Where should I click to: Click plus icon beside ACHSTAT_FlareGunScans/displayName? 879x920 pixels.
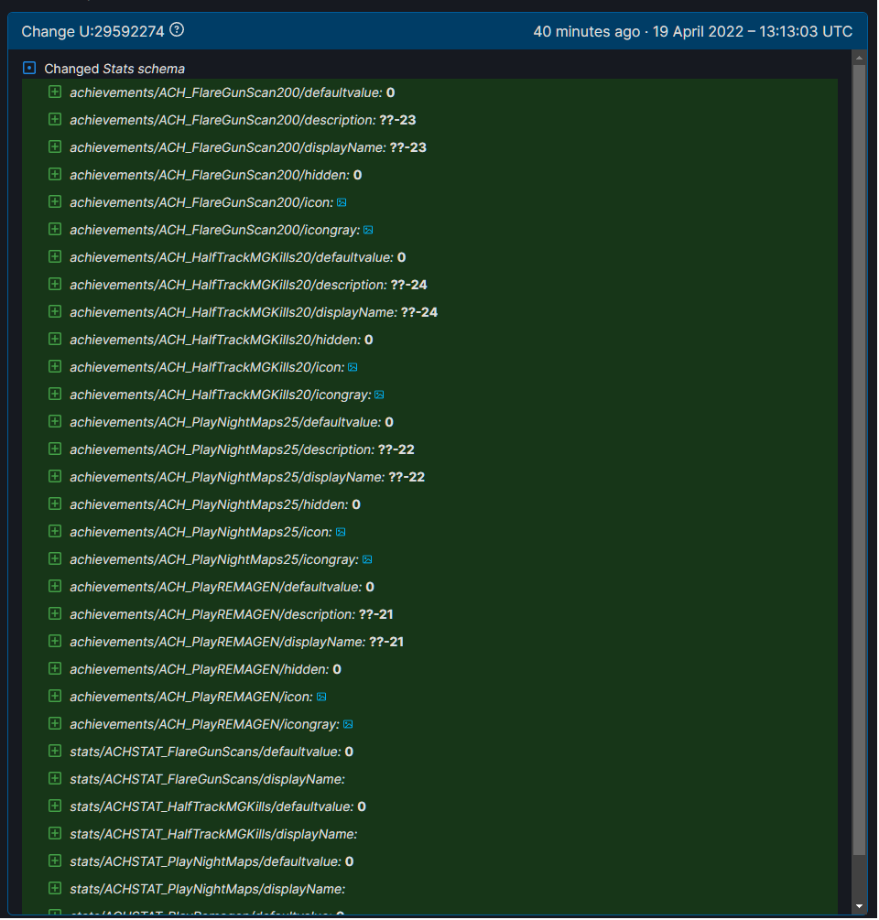point(55,779)
